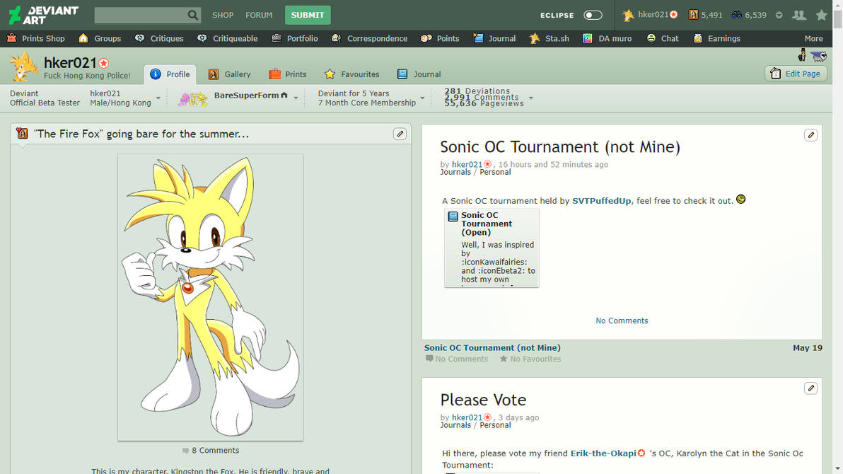Image resolution: width=843 pixels, height=474 pixels.
Task: Click the smiley emoticon in journal text
Action: tap(741, 199)
